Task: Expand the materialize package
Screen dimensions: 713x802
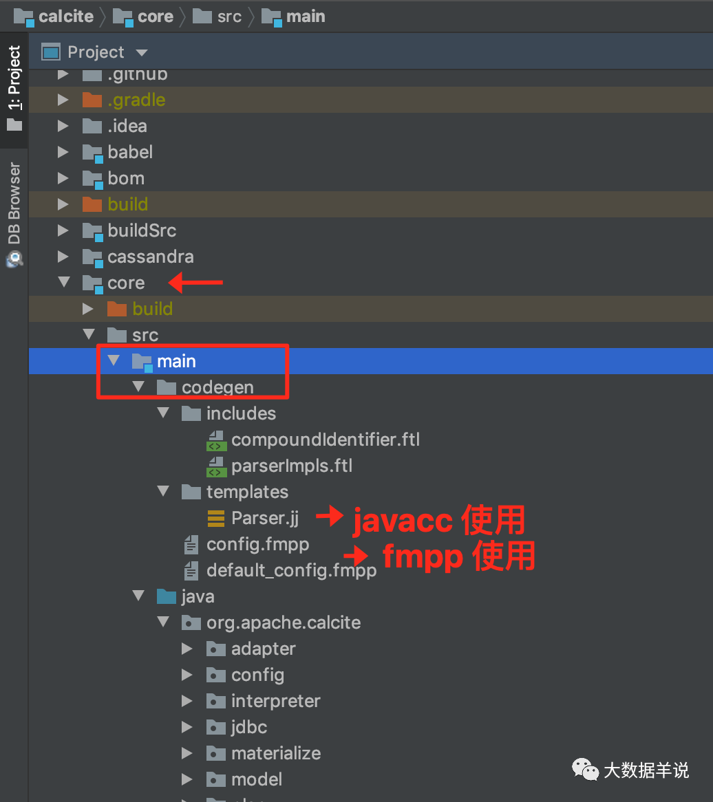Action: point(187,753)
